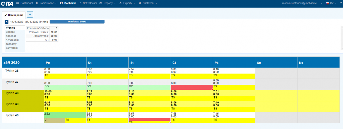Click the red cell on Thursday, Týden 37
This screenshot has width=343, height=129.
192,87
